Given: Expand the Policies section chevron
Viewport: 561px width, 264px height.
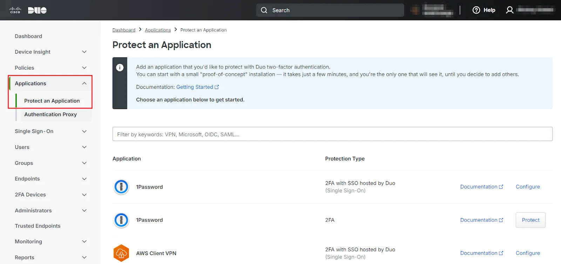Looking at the screenshot, I should click(x=84, y=68).
